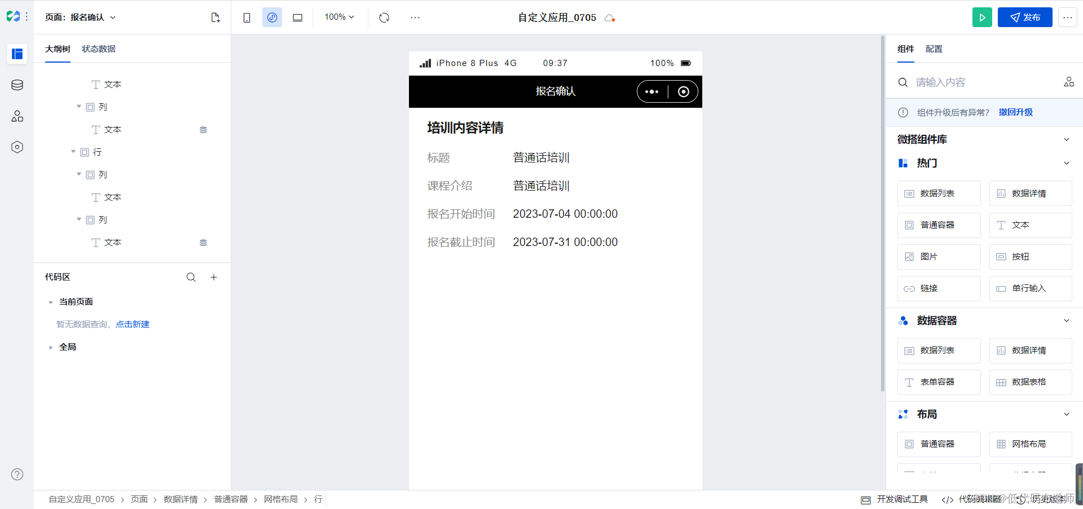Collapse the 布局 component group
The height and width of the screenshot is (509, 1083).
coord(1067,414)
